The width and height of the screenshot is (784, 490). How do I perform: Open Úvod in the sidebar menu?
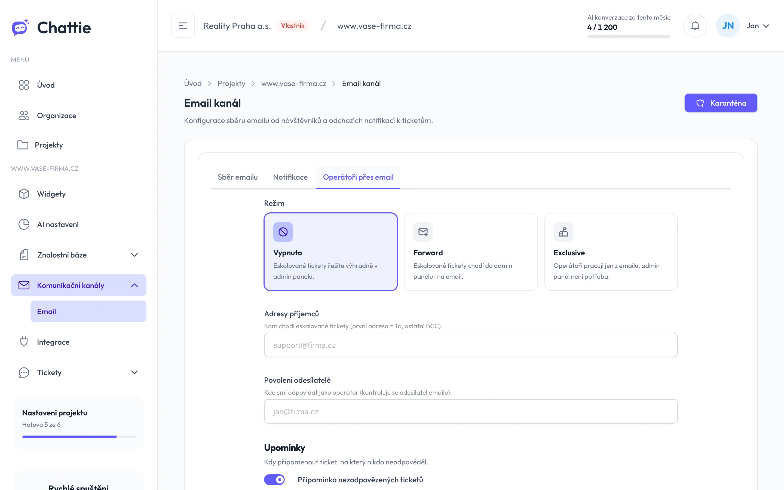tap(79, 85)
